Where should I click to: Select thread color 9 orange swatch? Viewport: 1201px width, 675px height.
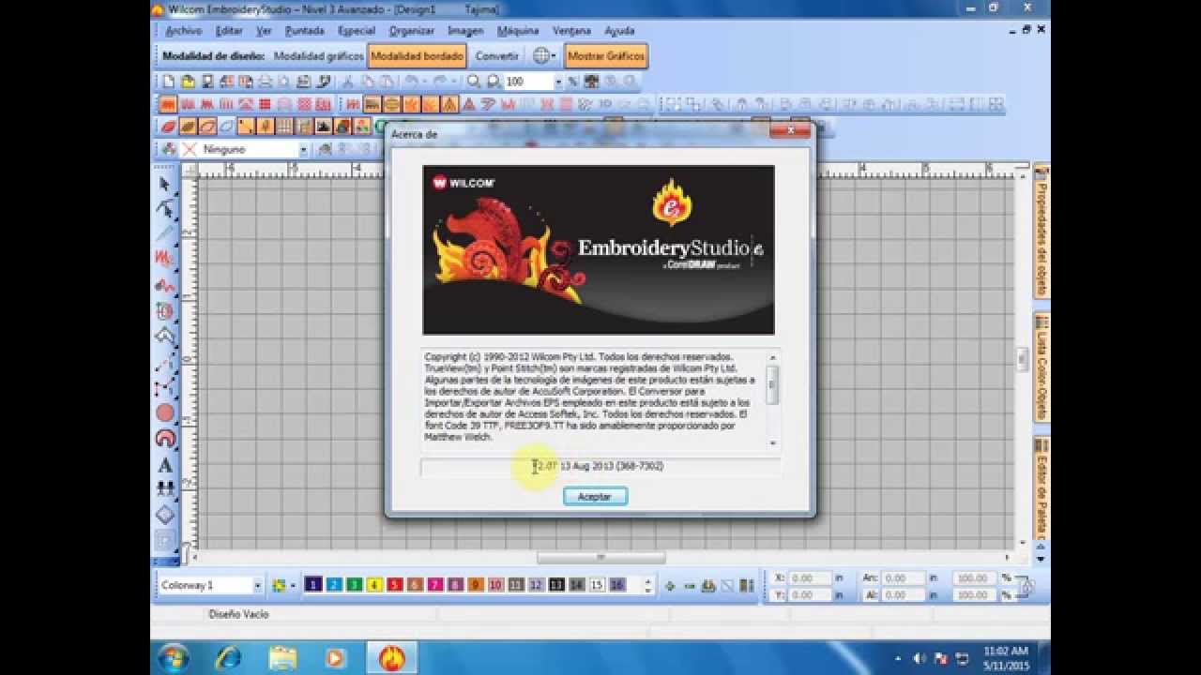(x=476, y=585)
